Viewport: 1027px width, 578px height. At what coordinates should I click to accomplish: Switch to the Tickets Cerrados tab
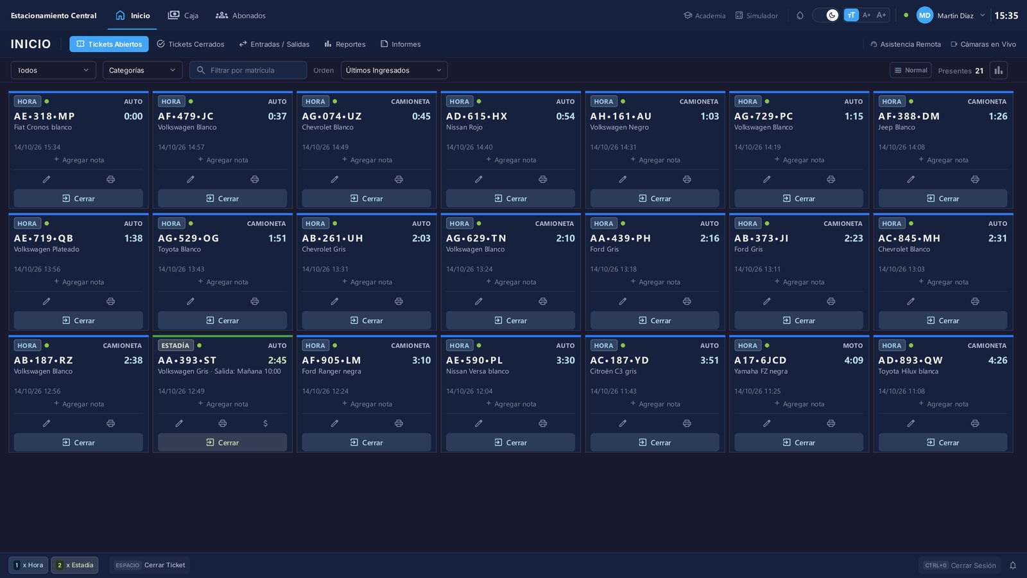[x=191, y=44]
